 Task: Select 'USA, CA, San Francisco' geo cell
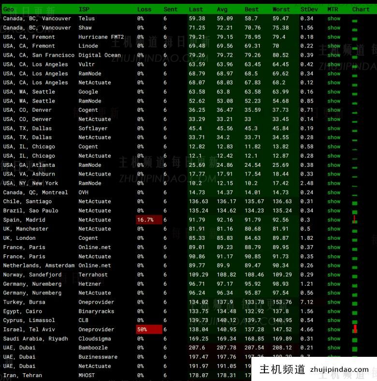tap(39, 56)
